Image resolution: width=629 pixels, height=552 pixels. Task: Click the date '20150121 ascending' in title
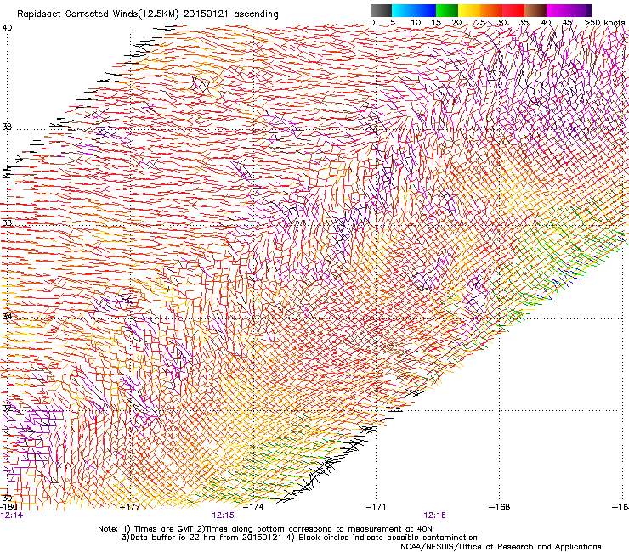(x=231, y=14)
